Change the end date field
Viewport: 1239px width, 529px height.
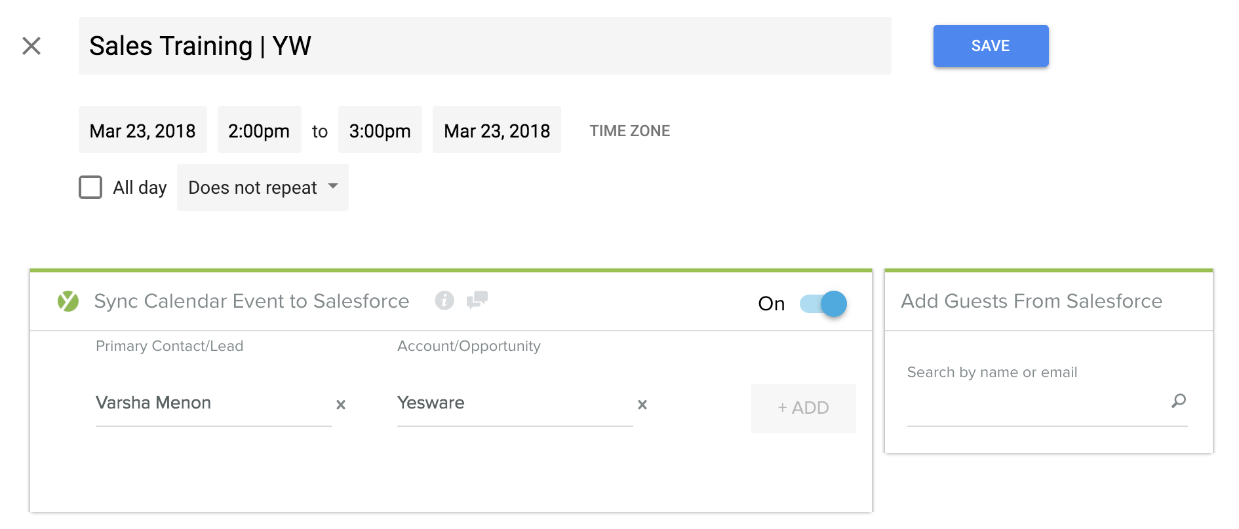coord(497,131)
